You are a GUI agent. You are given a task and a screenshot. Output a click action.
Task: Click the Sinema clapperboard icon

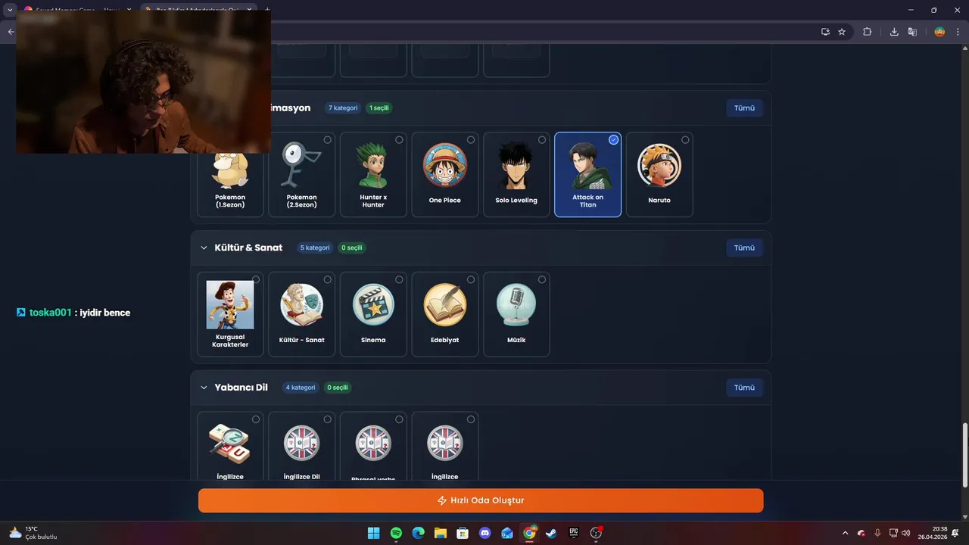[373, 304]
